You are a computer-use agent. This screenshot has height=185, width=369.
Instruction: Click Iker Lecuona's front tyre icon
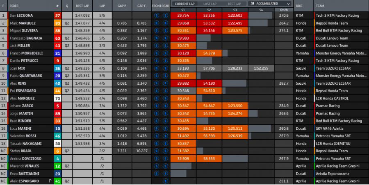[x=156, y=16]
